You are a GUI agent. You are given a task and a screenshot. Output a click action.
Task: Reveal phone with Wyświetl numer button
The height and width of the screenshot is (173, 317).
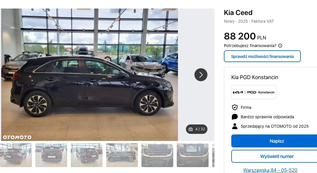point(277,156)
